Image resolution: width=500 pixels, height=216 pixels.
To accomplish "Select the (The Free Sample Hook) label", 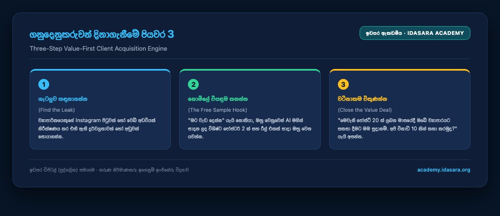I will pos(217,110).
